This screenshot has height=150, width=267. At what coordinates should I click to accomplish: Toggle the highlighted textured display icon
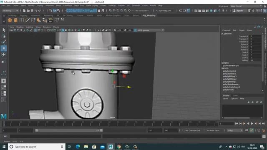click(63, 30)
